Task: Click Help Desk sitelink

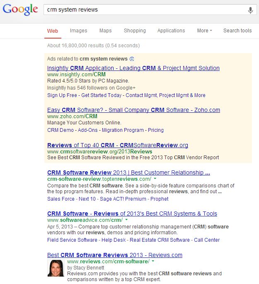Action: coord(114,240)
